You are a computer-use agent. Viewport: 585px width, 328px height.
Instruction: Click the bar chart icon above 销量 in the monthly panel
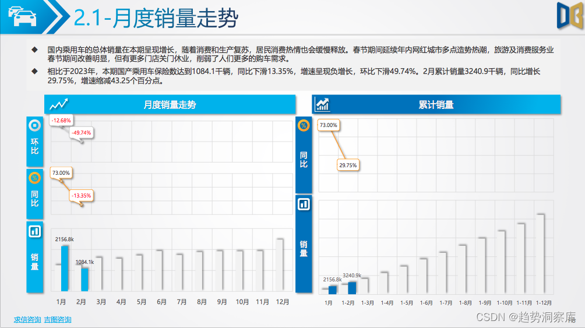pos(35,231)
